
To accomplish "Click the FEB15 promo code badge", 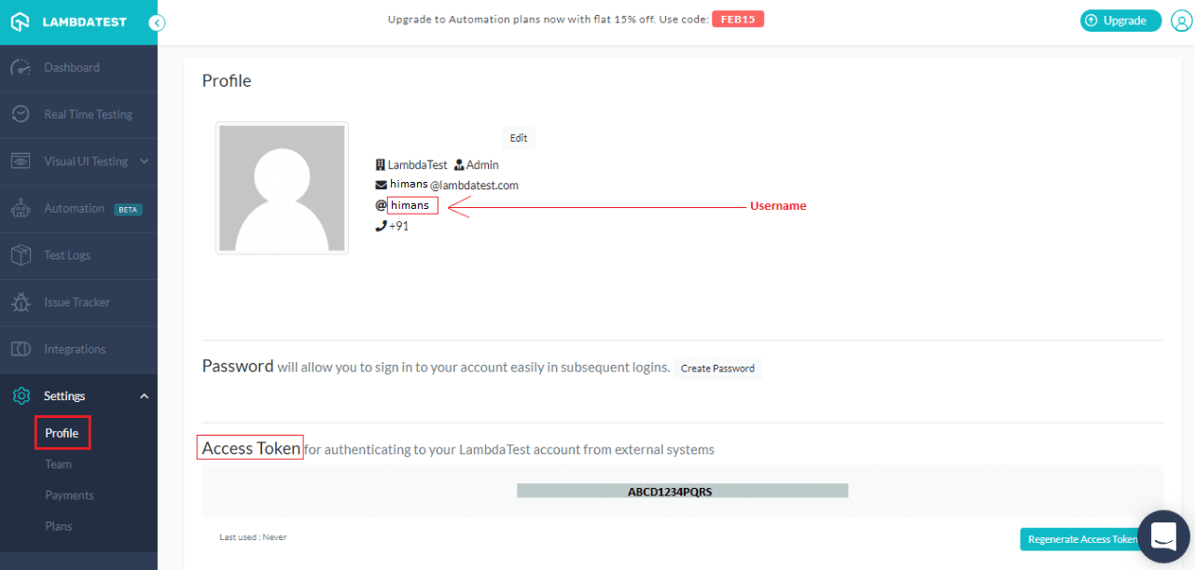I will [x=737, y=19].
